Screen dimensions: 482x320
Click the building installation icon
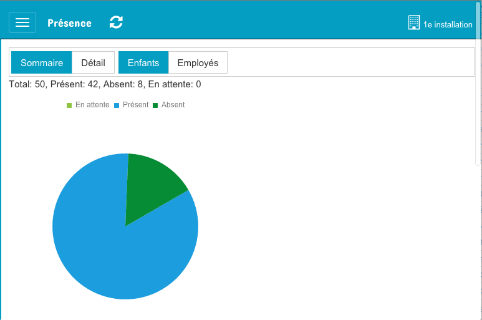click(414, 23)
